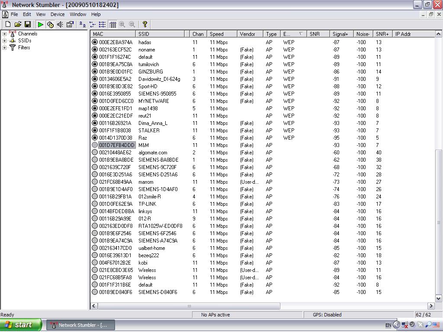
Task: Click the vertical scrollbar thumb
Action: (x=439, y=222)
